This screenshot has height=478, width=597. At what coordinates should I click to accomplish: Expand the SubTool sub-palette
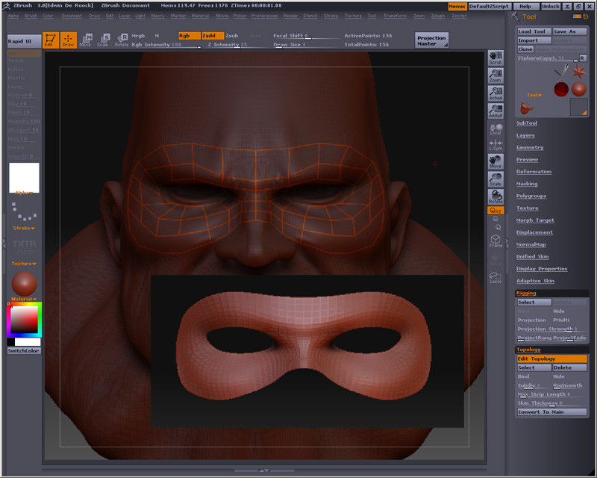click(x=527, y=123)
